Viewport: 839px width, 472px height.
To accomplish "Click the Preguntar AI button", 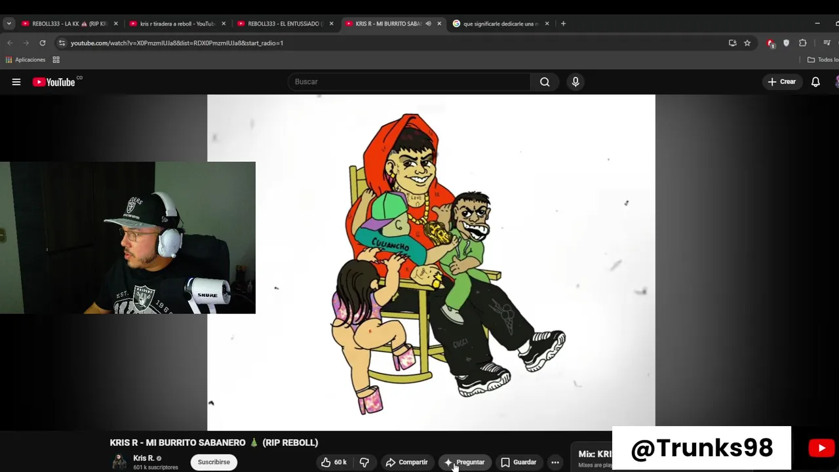I will [x=464, y=462].
